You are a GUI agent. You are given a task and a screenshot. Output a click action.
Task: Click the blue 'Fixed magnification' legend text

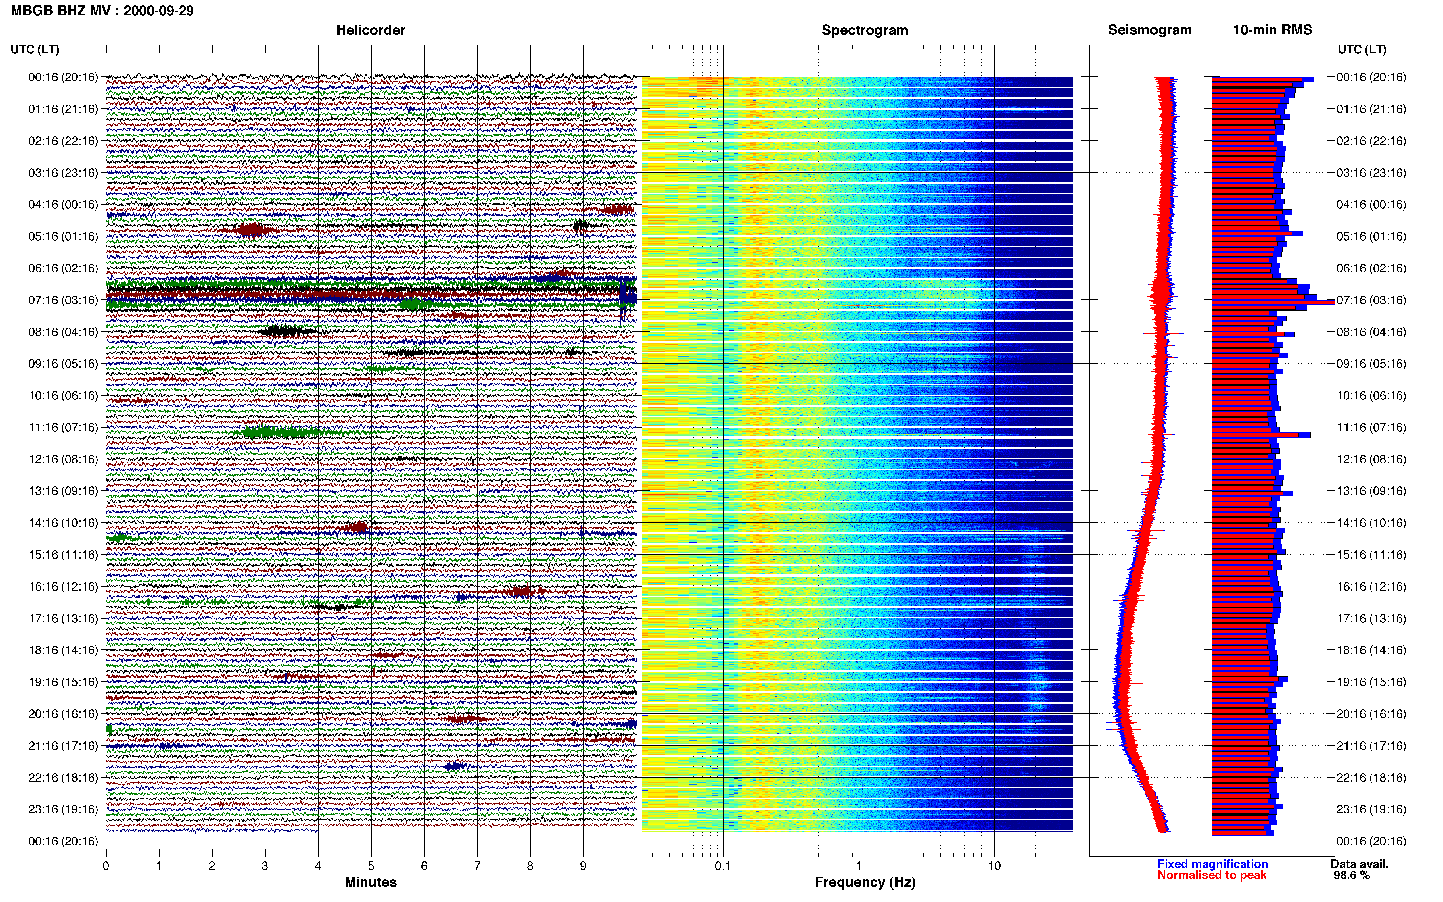click(x=1213, y=864)
